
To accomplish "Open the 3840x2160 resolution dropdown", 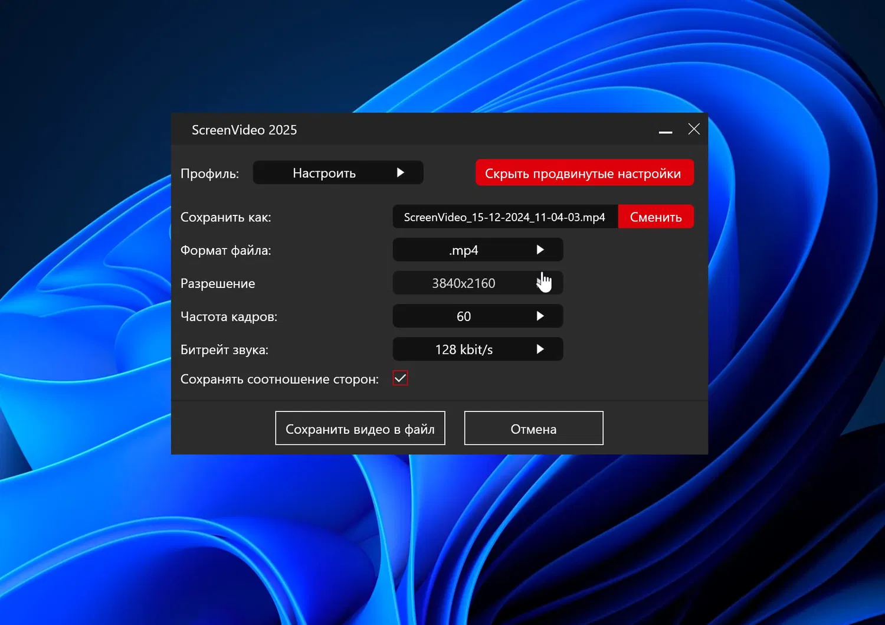I will (478, 283).
